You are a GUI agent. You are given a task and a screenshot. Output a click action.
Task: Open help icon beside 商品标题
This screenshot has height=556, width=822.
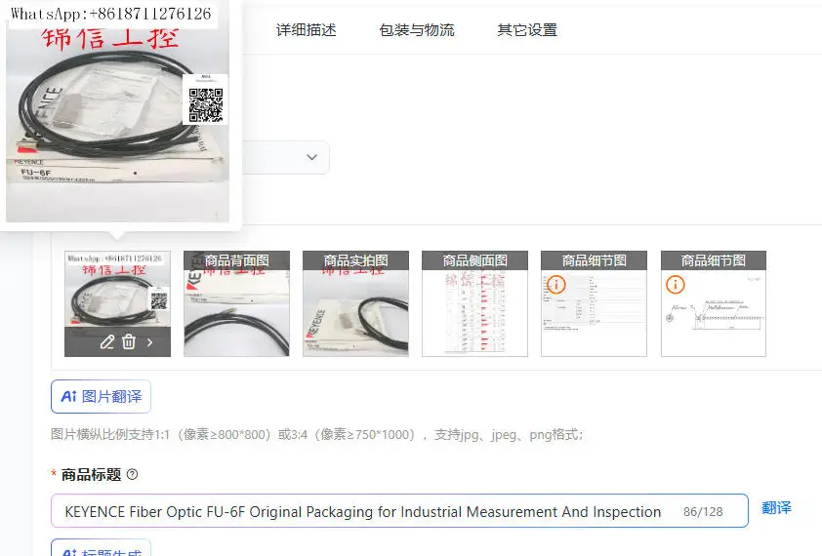(132, 474)
